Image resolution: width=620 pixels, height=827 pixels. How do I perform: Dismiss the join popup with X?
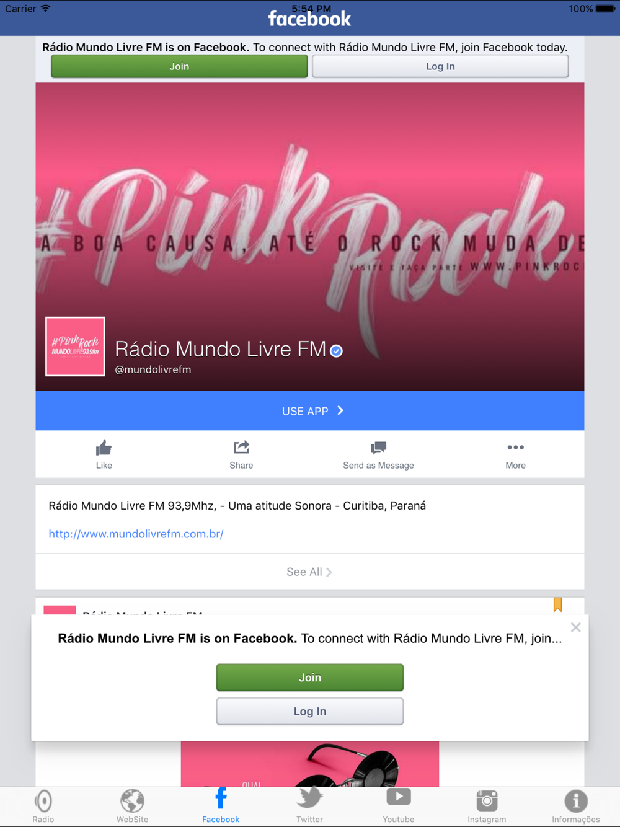point(575,627)
